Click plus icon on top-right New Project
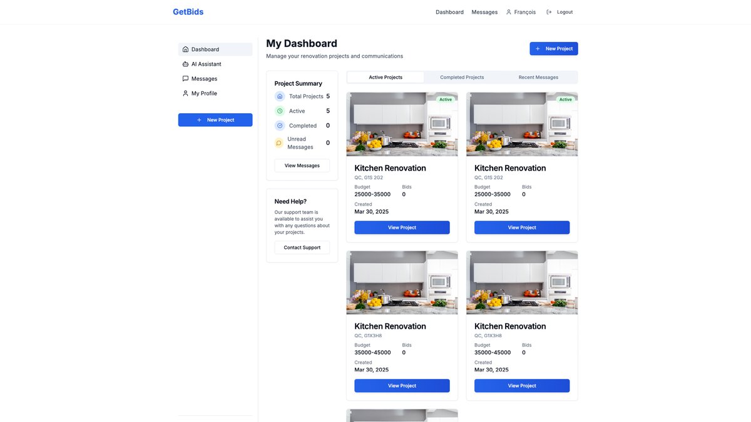Viewport: 751px width, 422px height. tap(538, 49)
